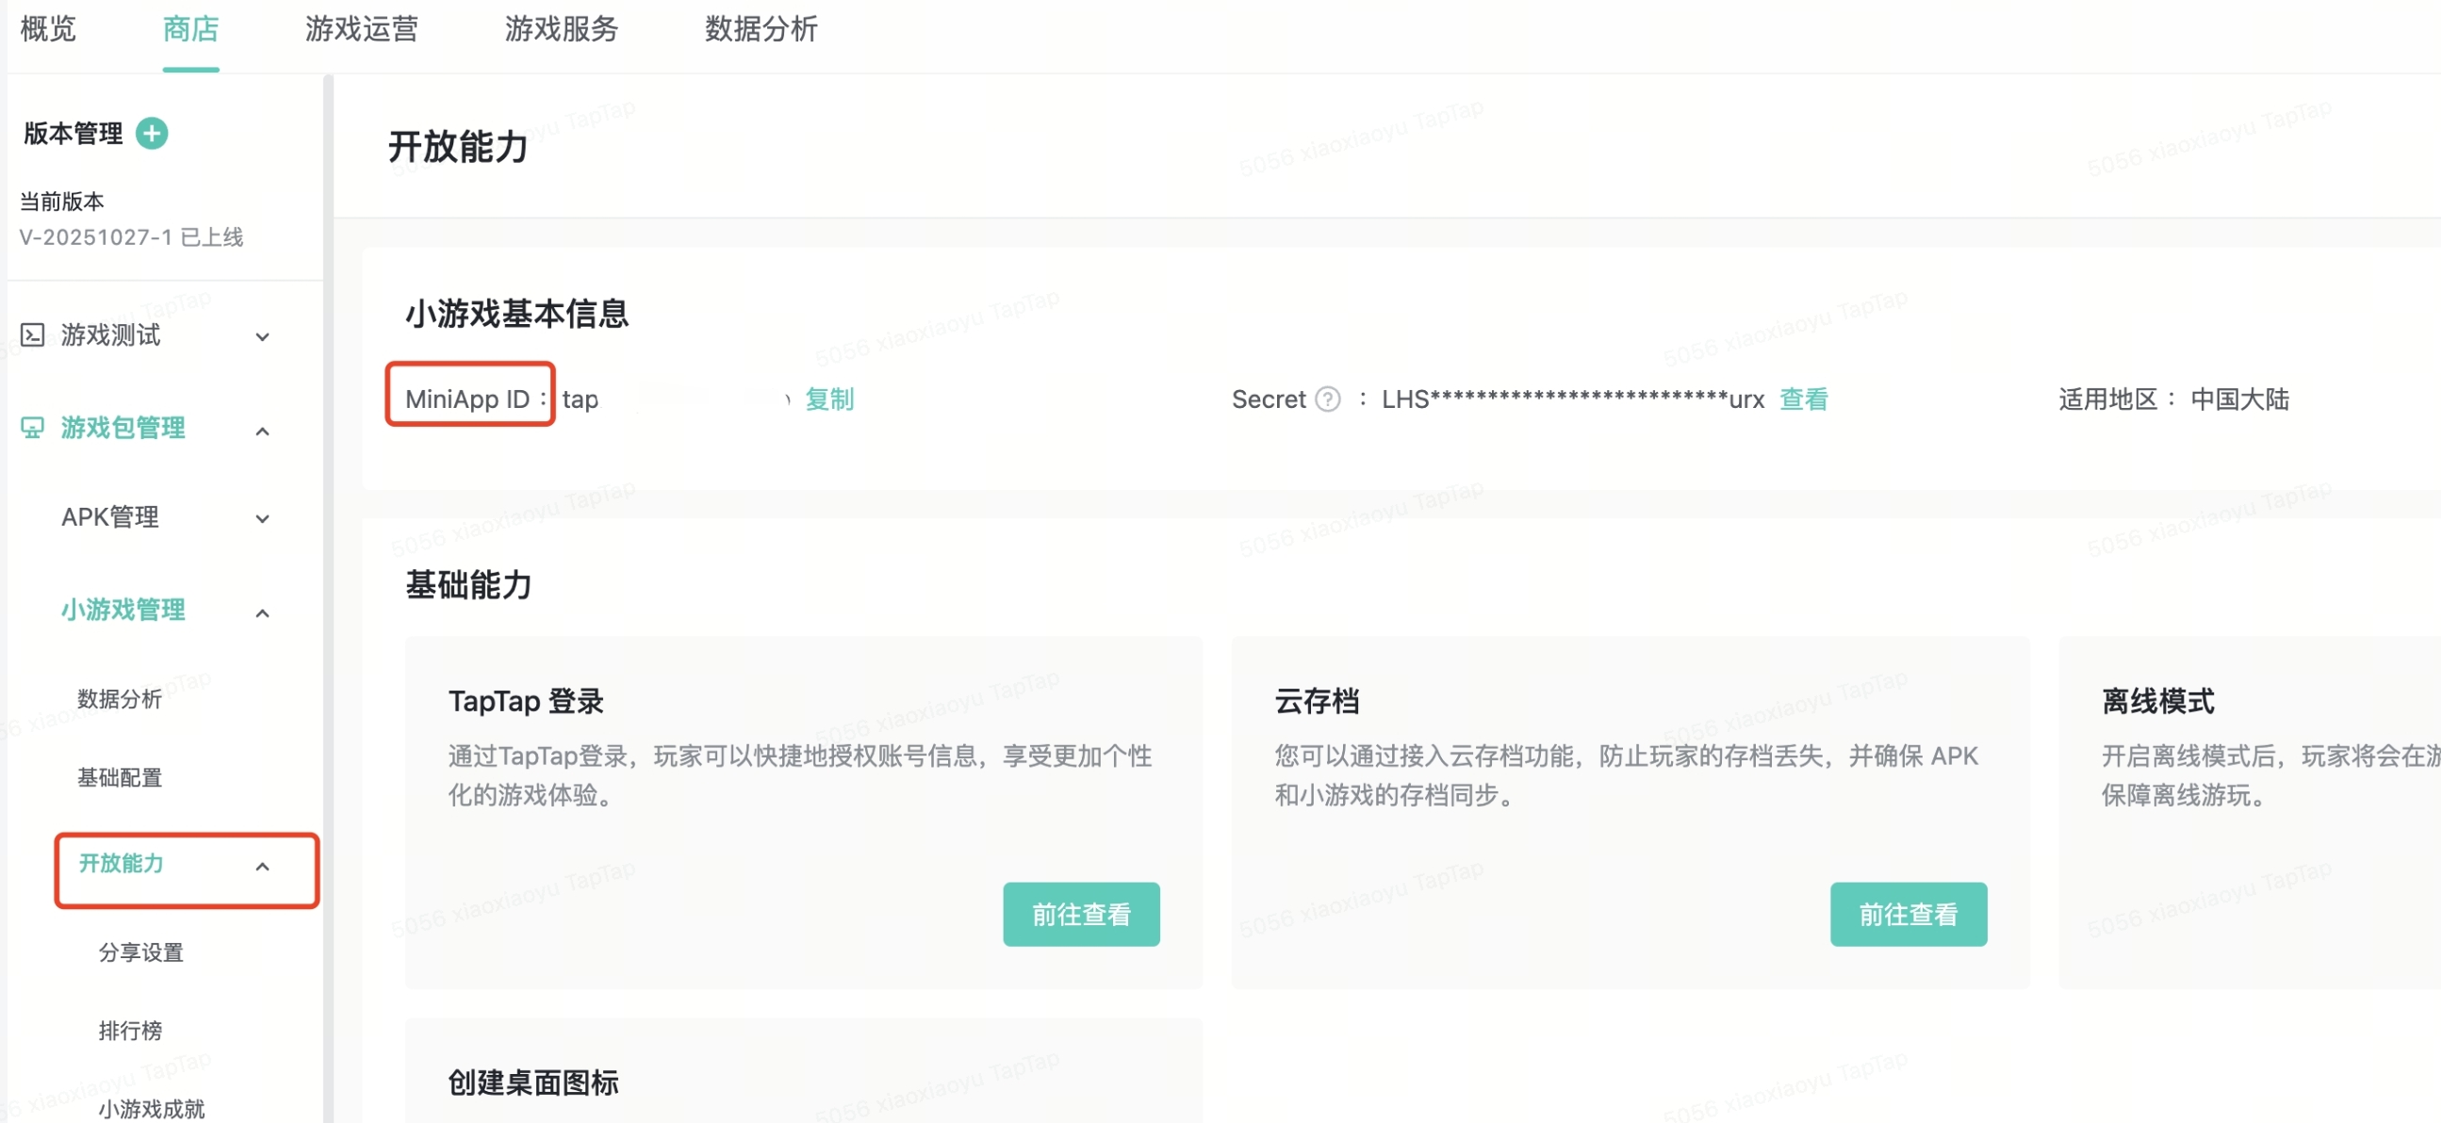This screenshot has height=1123, width=2441.
Task: Switch to the 概览 tab
Action: coord(48,29)
